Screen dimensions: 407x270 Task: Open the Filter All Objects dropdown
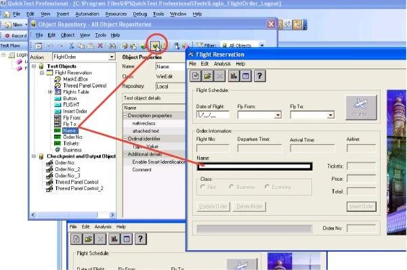(262, 45)
